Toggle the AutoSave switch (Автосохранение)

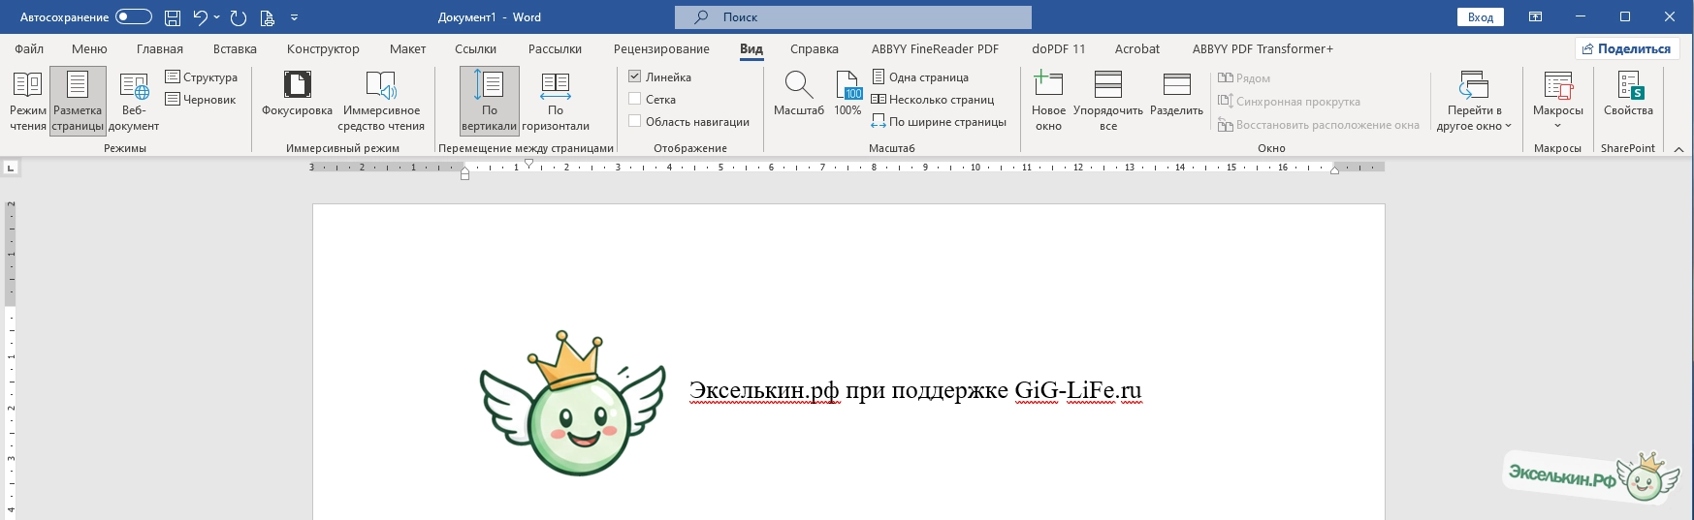point(133,17)
